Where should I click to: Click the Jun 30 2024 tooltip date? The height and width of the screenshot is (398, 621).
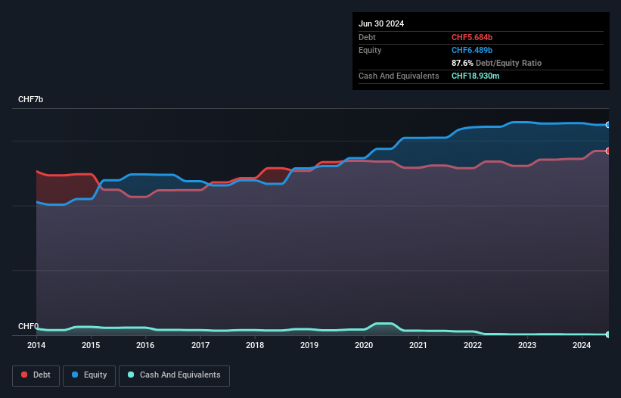point(381,23)
